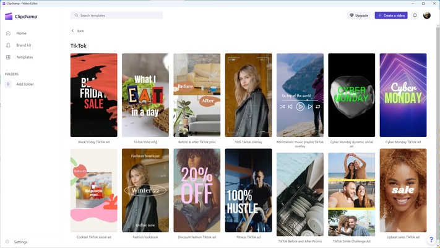
Task: Click the 'Cocktail TikTok social ad' caption
Action: 93,237
